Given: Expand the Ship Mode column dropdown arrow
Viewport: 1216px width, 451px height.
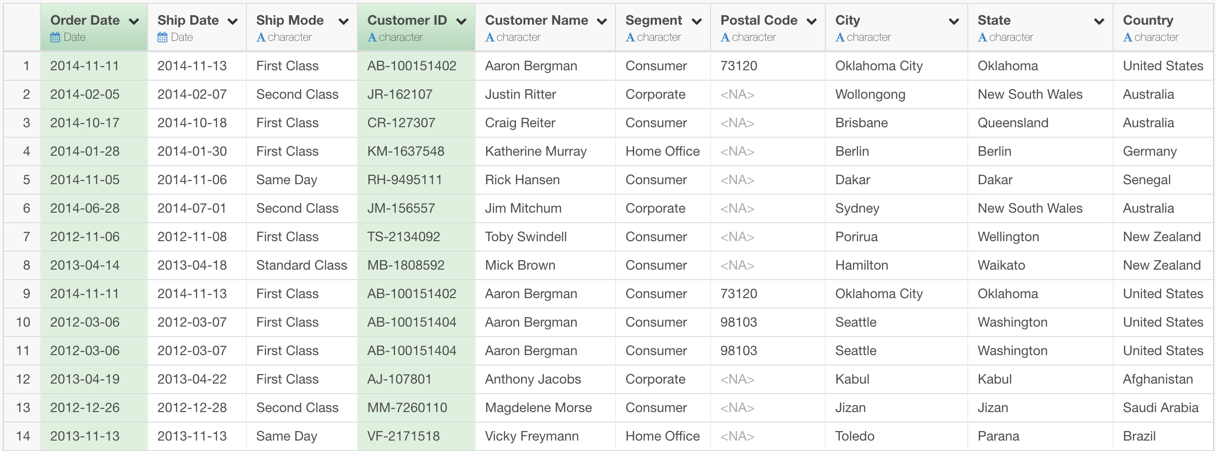Looking at the screenshot, I should [343, 21].
